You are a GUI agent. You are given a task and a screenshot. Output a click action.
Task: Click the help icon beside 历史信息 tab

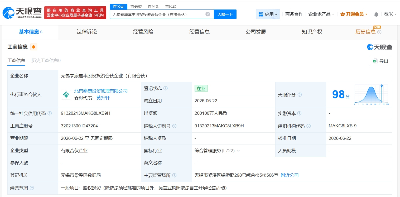pos(379,32)
